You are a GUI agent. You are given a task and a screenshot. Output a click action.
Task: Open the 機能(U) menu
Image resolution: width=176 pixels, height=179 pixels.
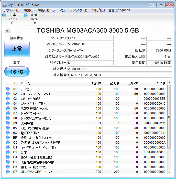point(43,10)
